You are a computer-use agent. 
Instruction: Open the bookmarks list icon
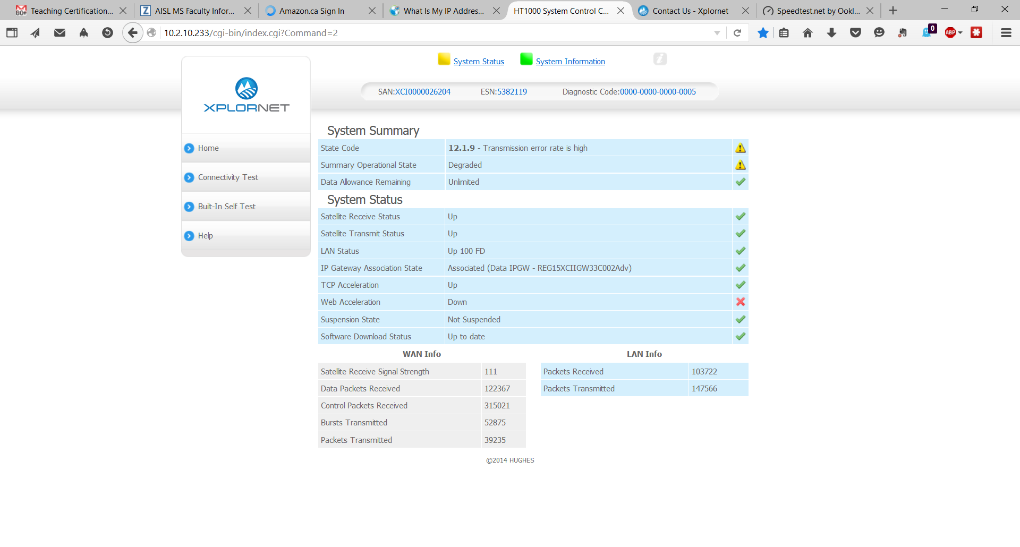(x=784, y=33)
